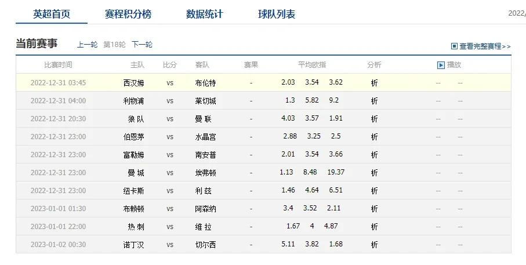Viewport: 526px width, 265px height.
Task: Select home team 热刺
Action: coord(136,227)
